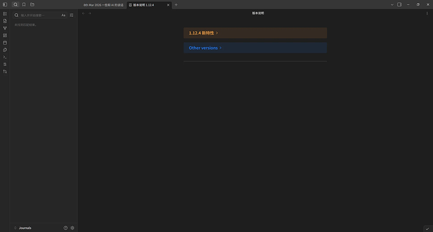
Task: Toggle match case Aa in search
Action: (63, 15)
